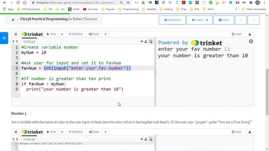Open Apps shortcut in bookmarks bar
The width and height of the screenshot is (269, 151).
pyautogui.click(x=8, y=9)
